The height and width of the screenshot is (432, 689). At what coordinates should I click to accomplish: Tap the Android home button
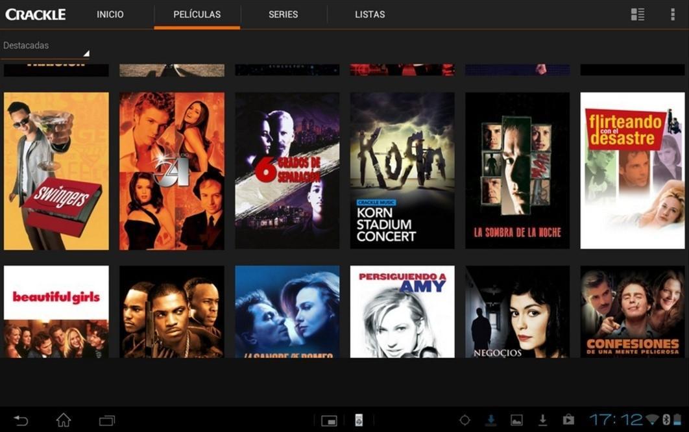64,420
